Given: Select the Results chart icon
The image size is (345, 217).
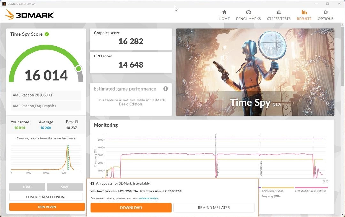Looking at the screenshot, I should coord(304,12).
